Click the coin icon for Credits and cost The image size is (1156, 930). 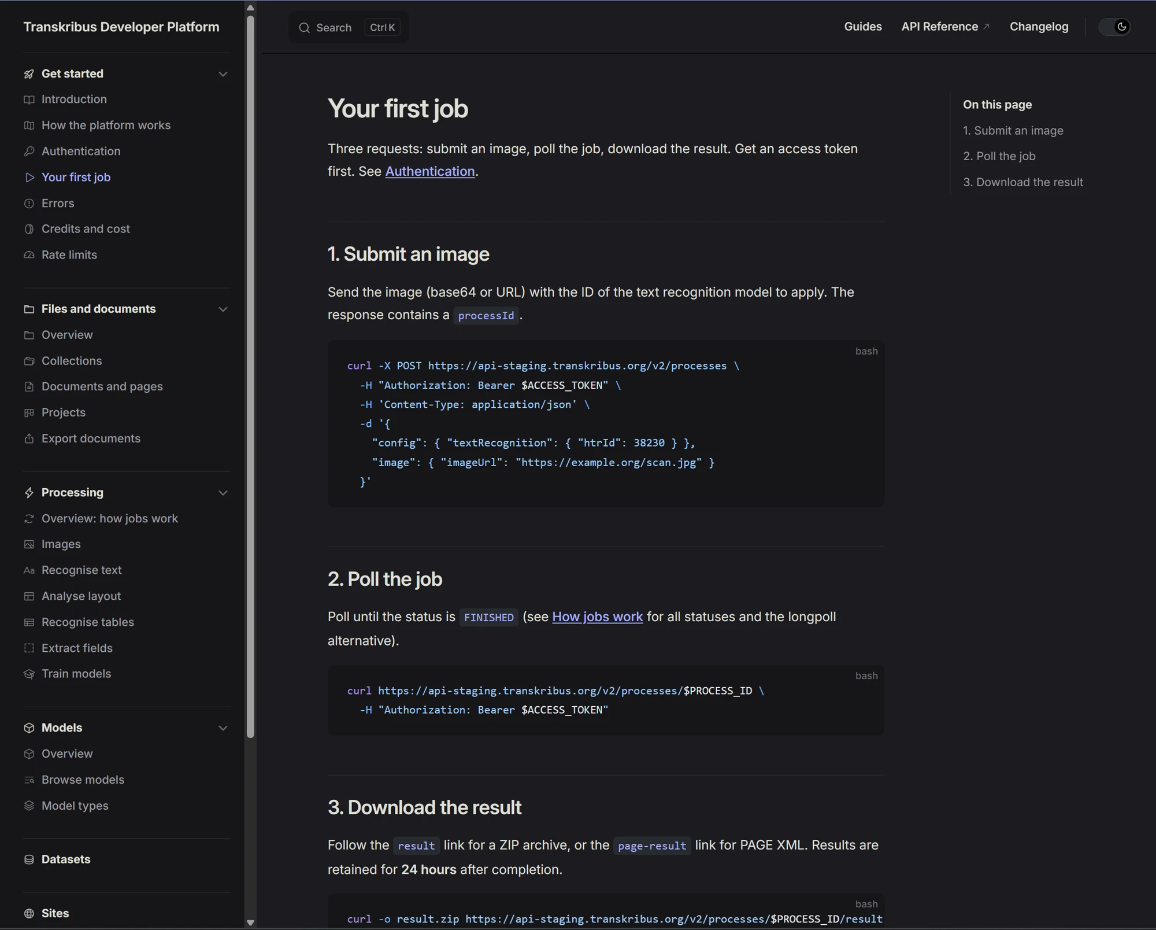tap(29, 229)
